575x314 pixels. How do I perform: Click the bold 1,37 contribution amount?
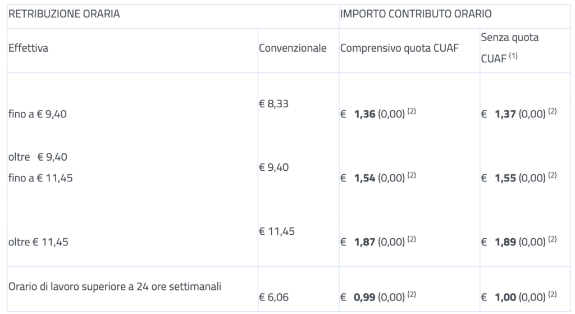click(x=505, y=114)
